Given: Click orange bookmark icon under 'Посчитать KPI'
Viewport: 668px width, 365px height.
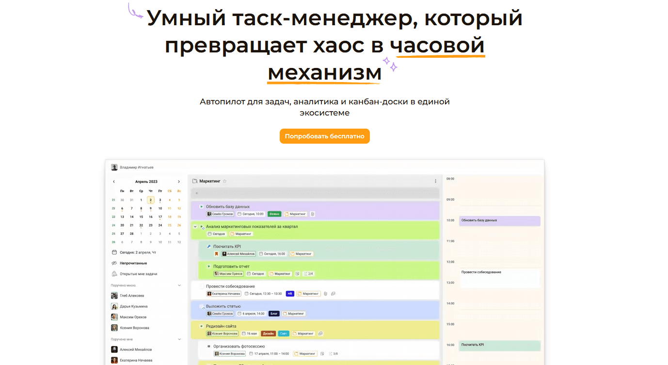Looking at the screenshot, I should 217,253.
